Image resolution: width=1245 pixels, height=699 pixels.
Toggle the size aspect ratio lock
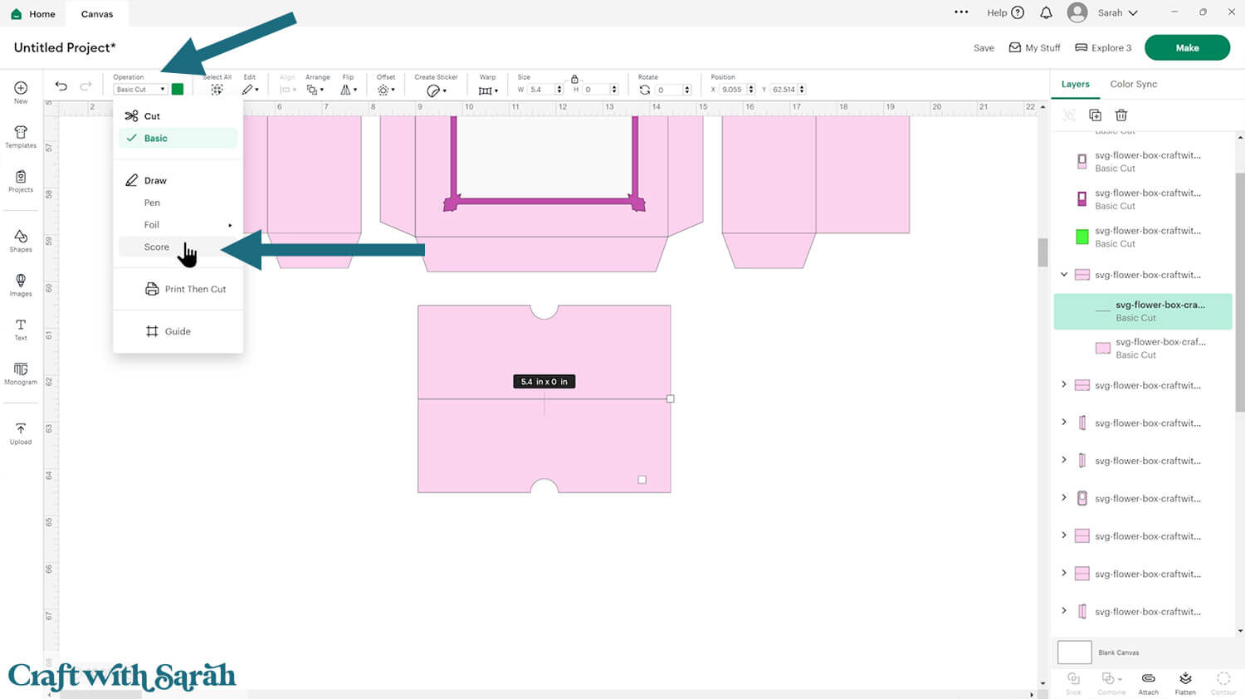coord(574,79)
